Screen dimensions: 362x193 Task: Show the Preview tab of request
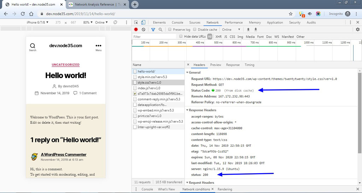coord(216,65)
